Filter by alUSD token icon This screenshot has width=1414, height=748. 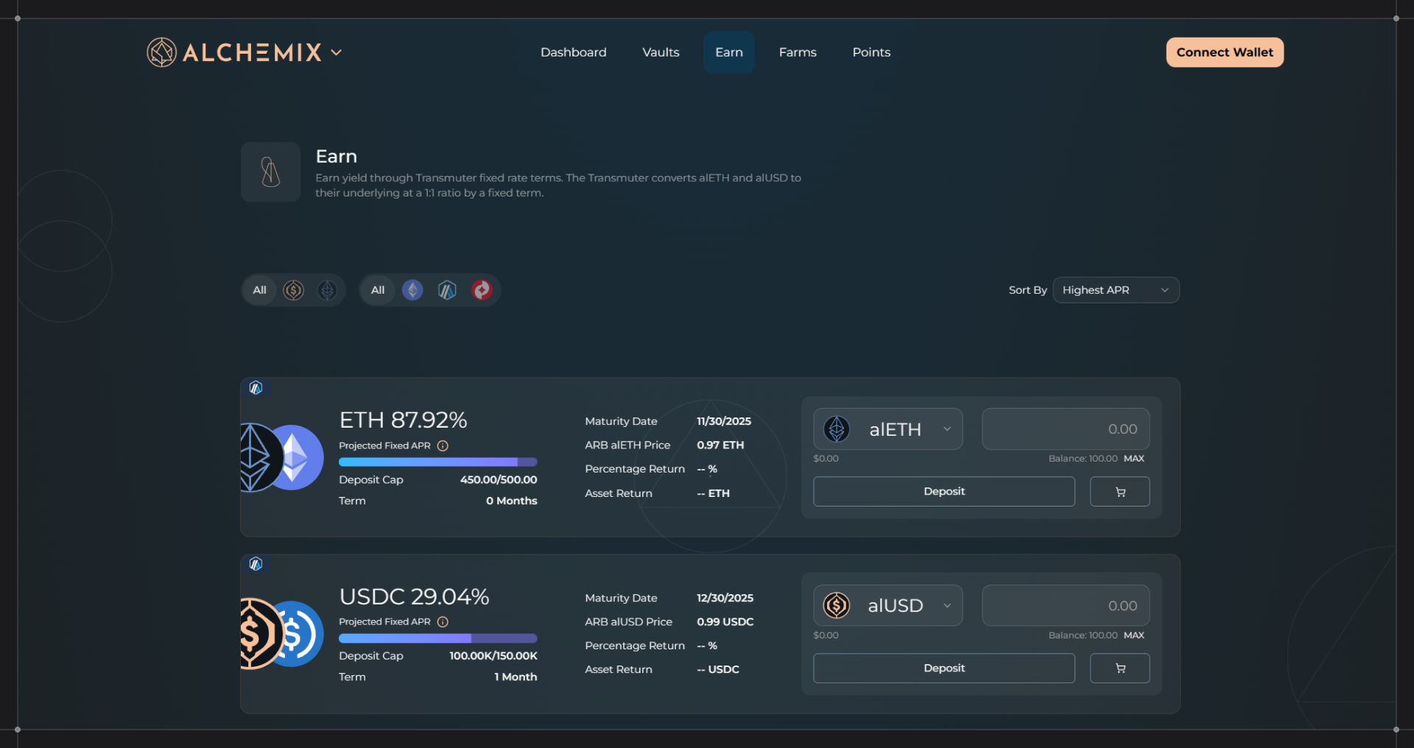point(294,290)
